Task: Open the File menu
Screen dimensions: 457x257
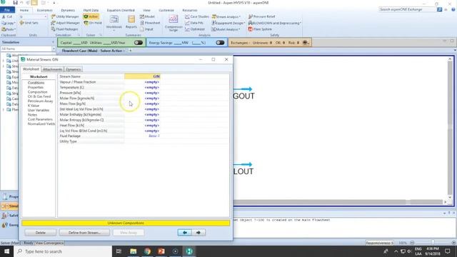Action: click(7, 10)
